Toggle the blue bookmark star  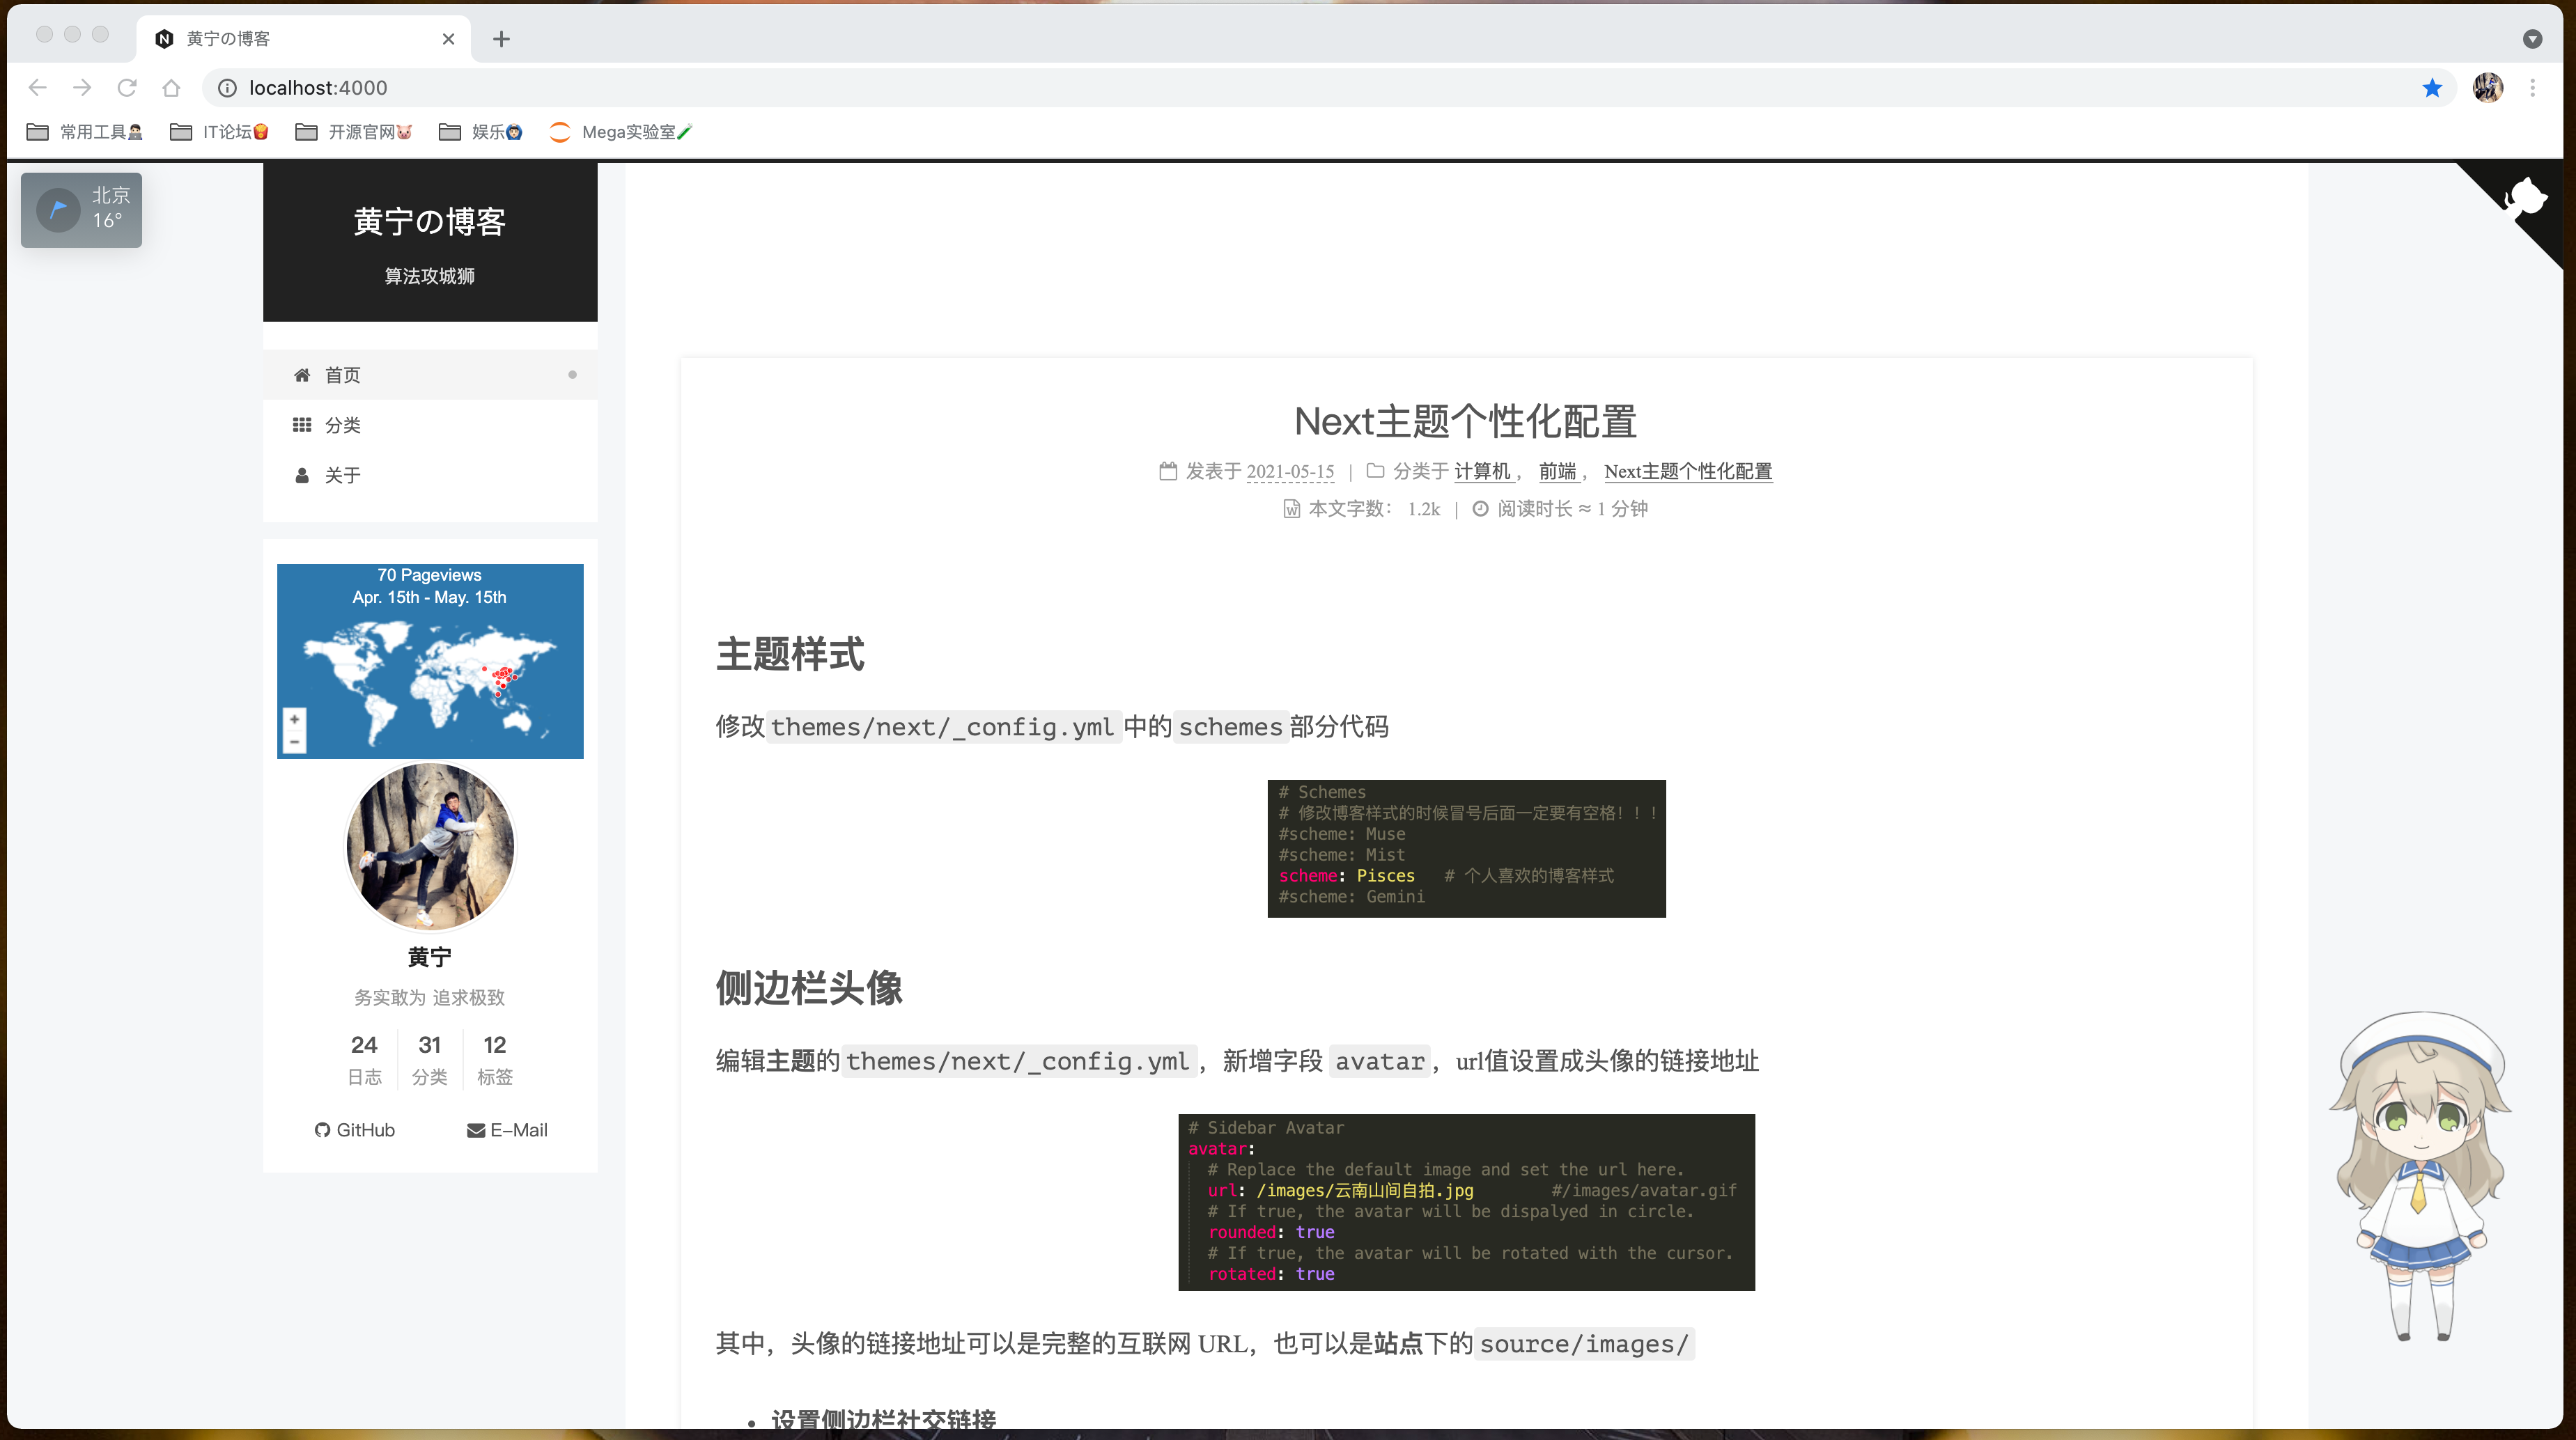point(2432,88)
